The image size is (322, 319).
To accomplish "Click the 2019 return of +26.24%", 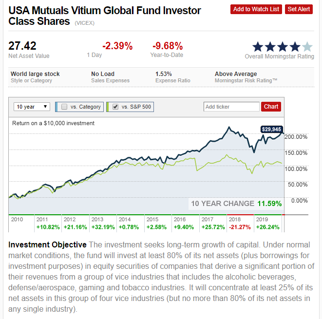I will 267,227.
